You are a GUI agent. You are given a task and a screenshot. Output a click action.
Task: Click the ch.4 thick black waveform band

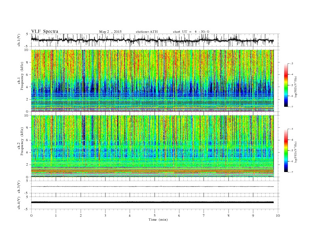tap(152, 202)
